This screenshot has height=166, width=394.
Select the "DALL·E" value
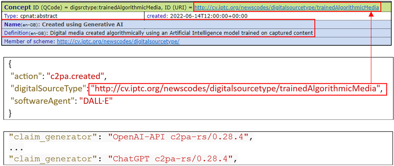coord(96,102)
